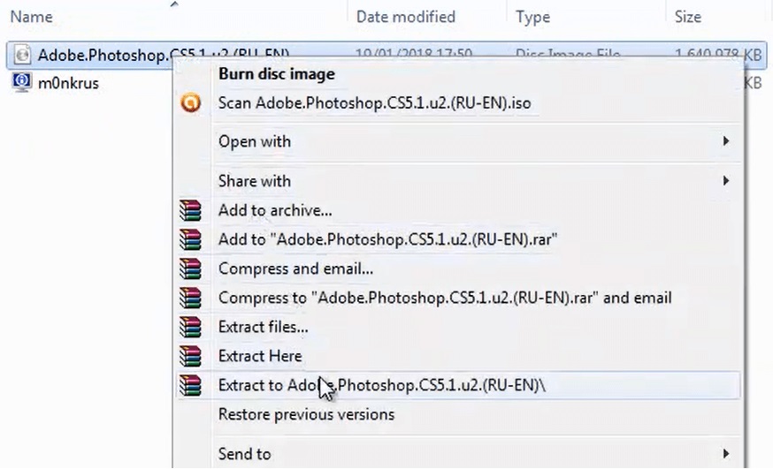This screenshot has width=773, height=469.
Task: Expand Share with submenu arrow
Action: pyautogui.click(x=725, y=180)
